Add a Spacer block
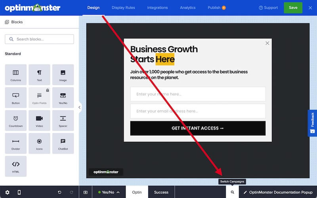The image size is (317, 198). point(63,120)
